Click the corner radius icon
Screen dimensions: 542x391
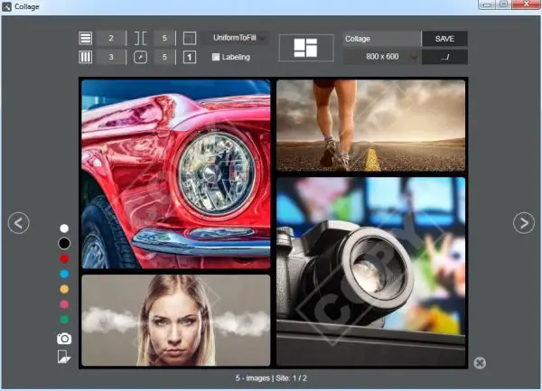click(x=140, y=57)
